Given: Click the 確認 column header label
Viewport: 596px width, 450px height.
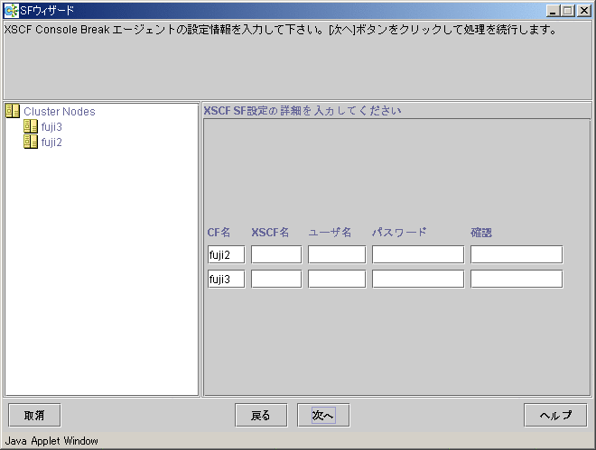Looking at the screenshot, I should [x=481, y=232].
